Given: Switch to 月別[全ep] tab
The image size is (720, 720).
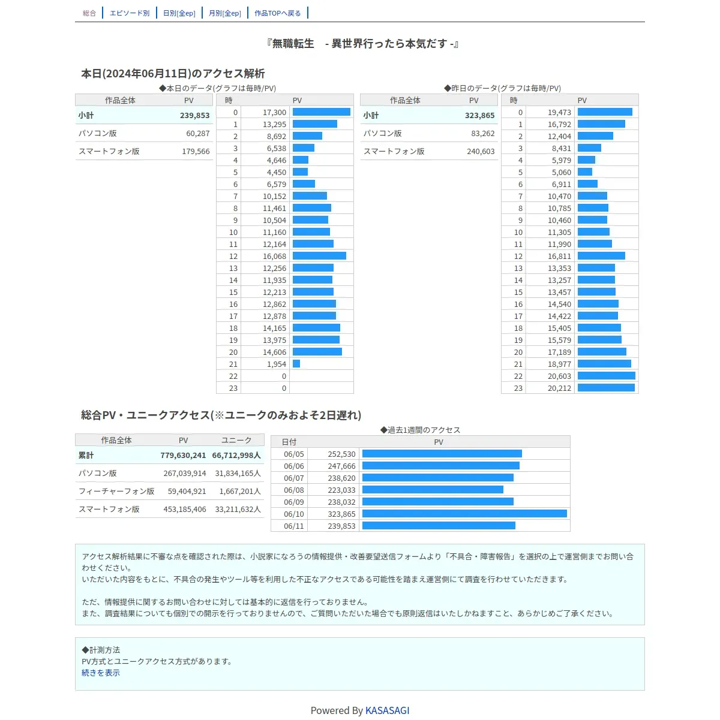Looking at the screenshot, I should 225,13.
